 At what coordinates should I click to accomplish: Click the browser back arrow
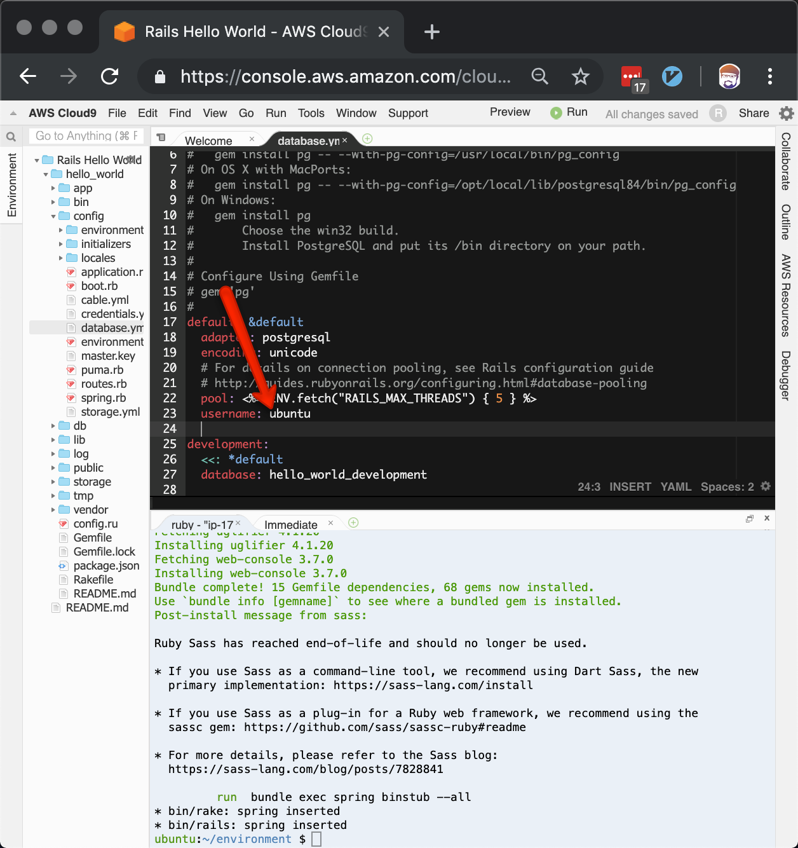coord(28,77)
